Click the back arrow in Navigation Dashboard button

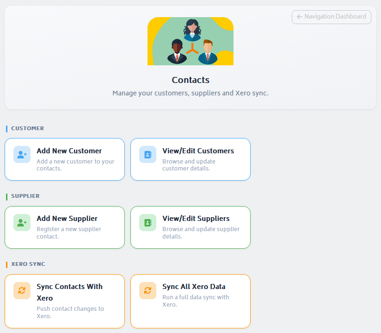300,17
